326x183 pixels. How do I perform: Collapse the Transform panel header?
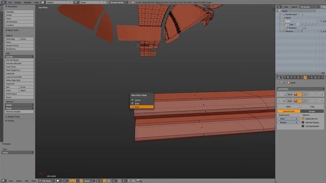click(12, 7)
